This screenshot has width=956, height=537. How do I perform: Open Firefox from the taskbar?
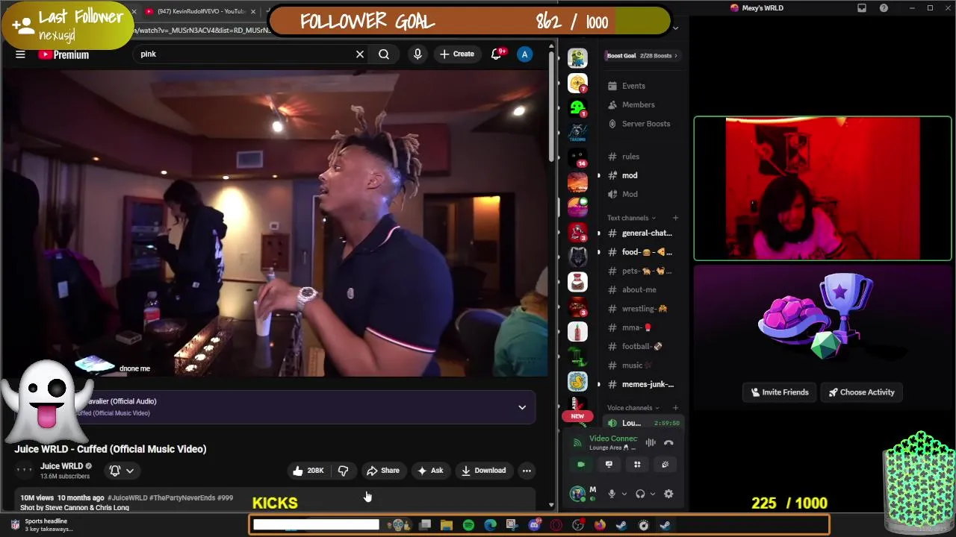click(600, 525)
